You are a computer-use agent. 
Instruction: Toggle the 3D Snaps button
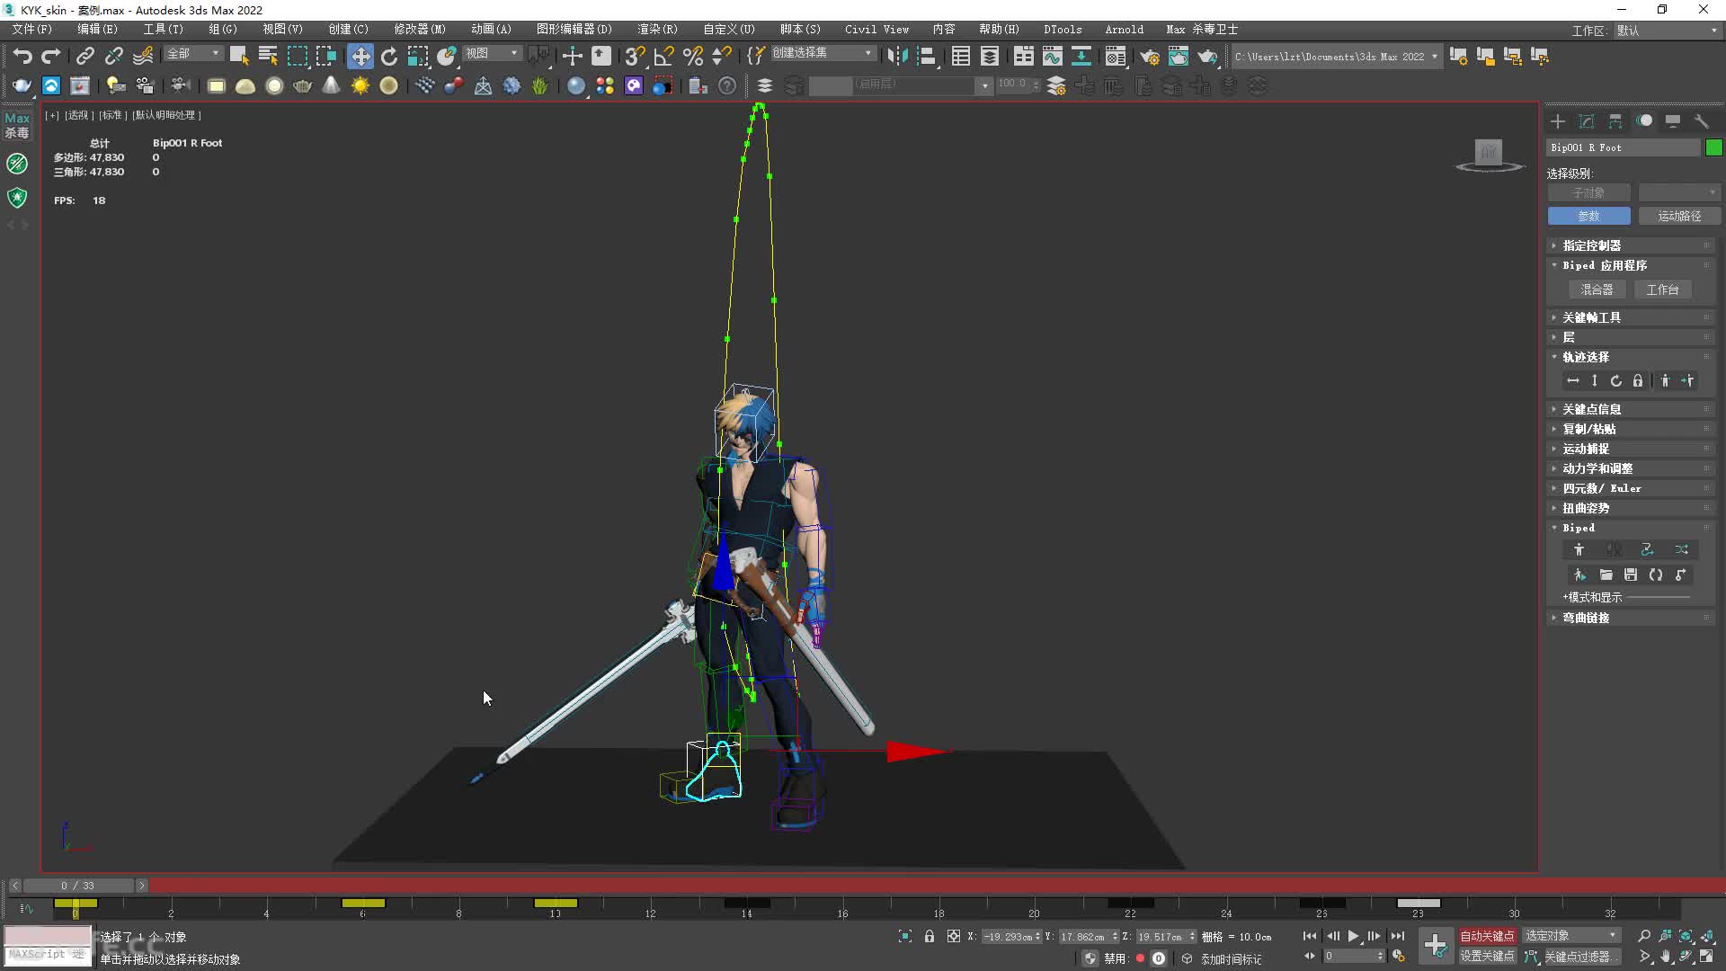(x=635, y=56)
